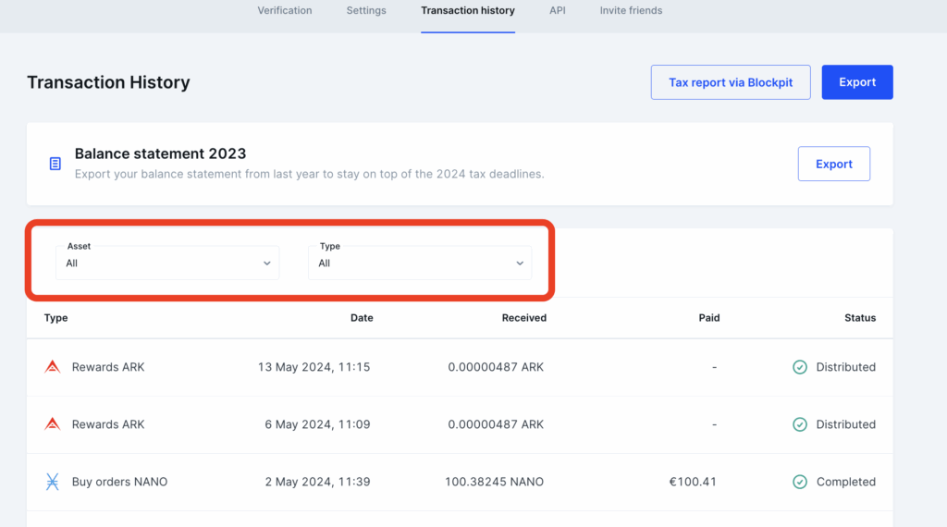Screen dimensions: 947x527
Task: Click the balance statement document icon
Action: [x=55, y=164]
